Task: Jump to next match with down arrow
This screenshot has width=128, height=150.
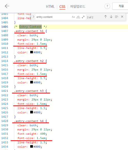Action: 111,17
